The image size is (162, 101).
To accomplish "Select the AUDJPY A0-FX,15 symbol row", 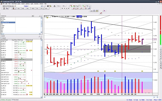I will coord(17,75).
